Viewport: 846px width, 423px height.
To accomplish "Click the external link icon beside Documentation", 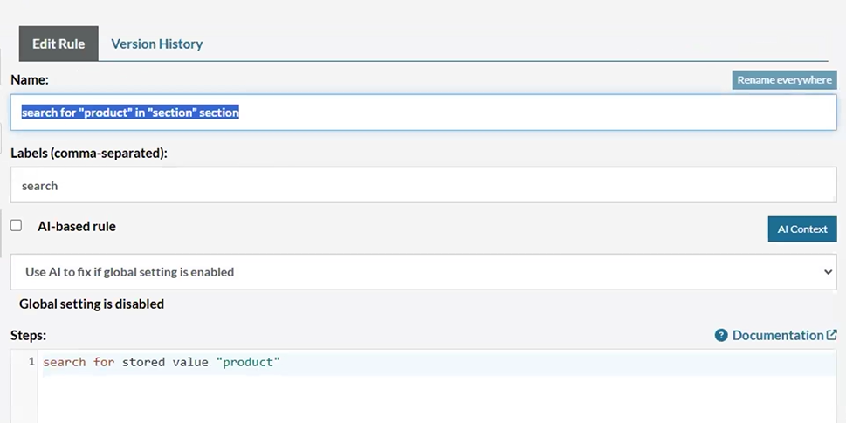I will [831, 335].
